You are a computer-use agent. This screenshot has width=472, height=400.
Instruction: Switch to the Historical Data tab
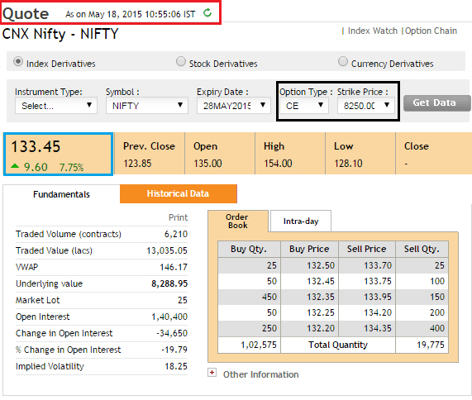pos(179,194)
